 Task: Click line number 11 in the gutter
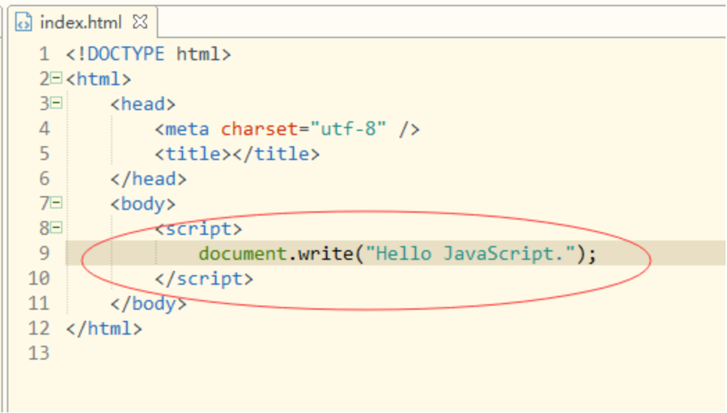39,304
